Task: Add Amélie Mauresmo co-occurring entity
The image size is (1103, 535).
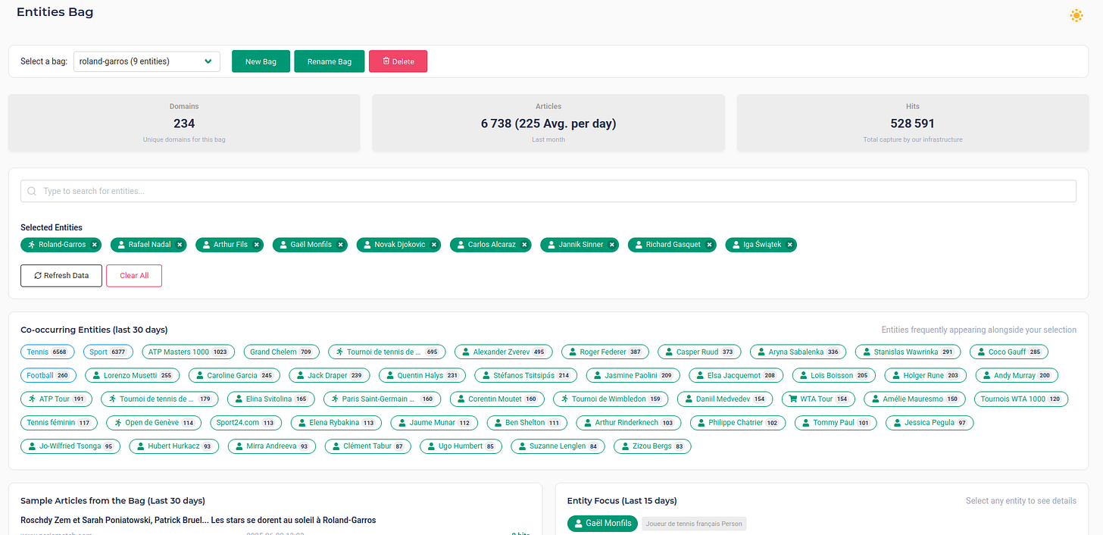Action: click(x=915, y=399)
